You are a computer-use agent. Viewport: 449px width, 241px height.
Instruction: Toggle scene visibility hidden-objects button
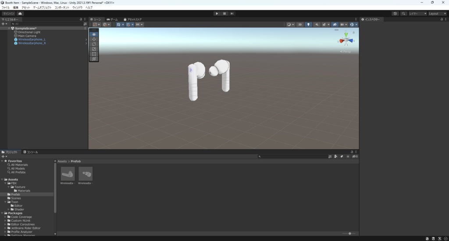pos(335,25)
